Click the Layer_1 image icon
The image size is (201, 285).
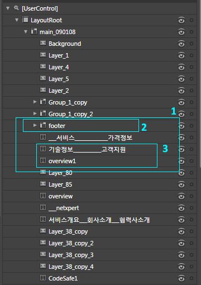point(43,55)
